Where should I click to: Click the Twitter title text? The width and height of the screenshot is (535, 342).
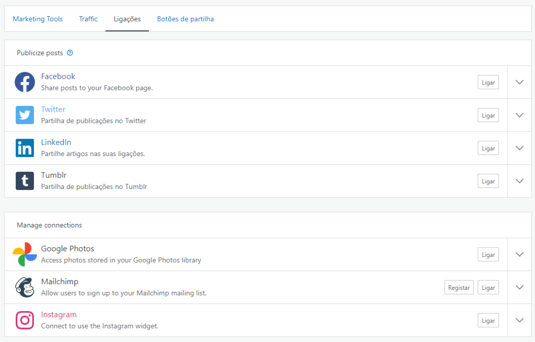[x=53, y=109]
